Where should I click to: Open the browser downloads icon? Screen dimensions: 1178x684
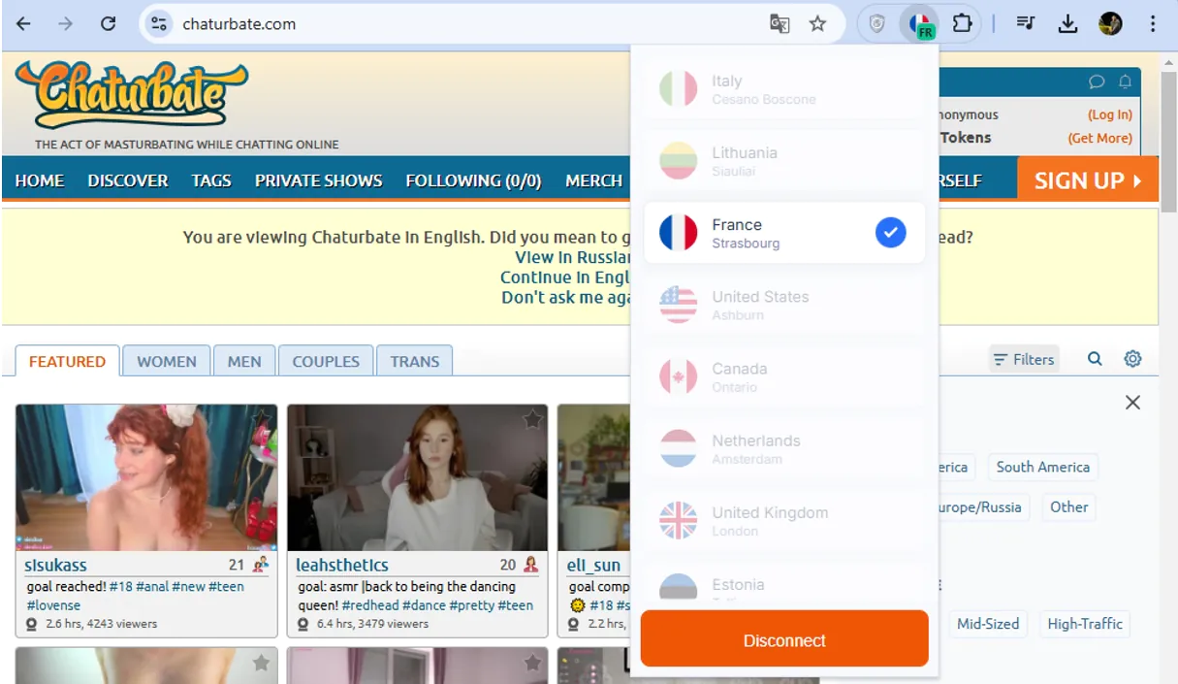pos(1067,24)
